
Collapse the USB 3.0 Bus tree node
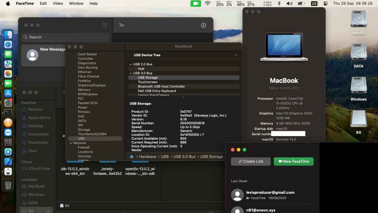click(131, 73)
